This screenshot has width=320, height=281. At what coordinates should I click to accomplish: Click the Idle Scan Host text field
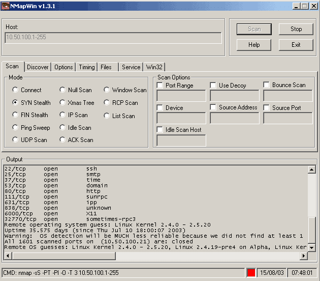pyautogui.click(x=181, y=140)
